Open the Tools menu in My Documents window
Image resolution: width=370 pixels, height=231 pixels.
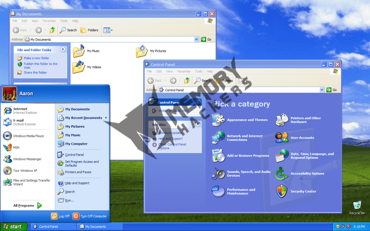(x=64, y=21)
